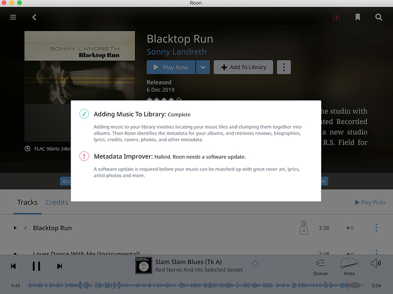This screenshot has height=294, width=393.
Task: Click the 4:48 elapsed time label
Action: (x=15, y=285)
